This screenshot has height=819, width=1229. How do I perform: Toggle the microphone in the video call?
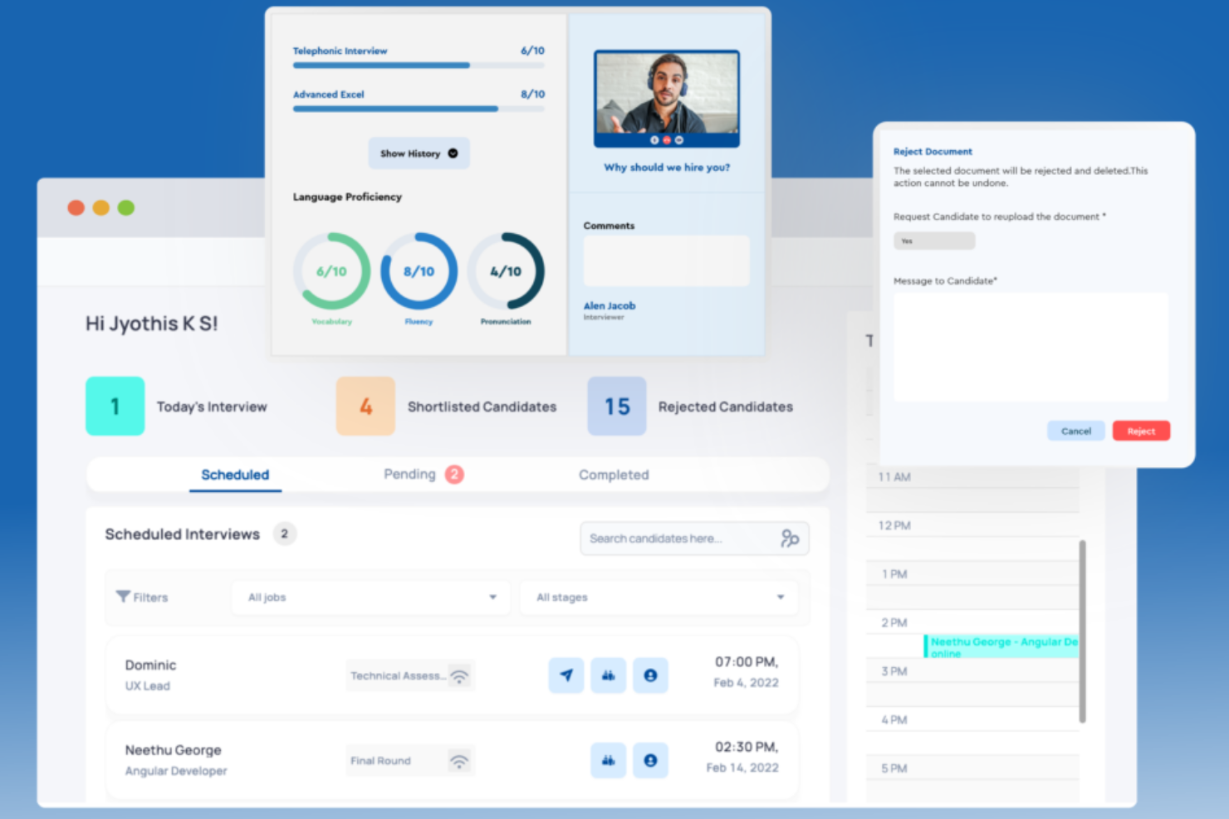tap(654, 140)
